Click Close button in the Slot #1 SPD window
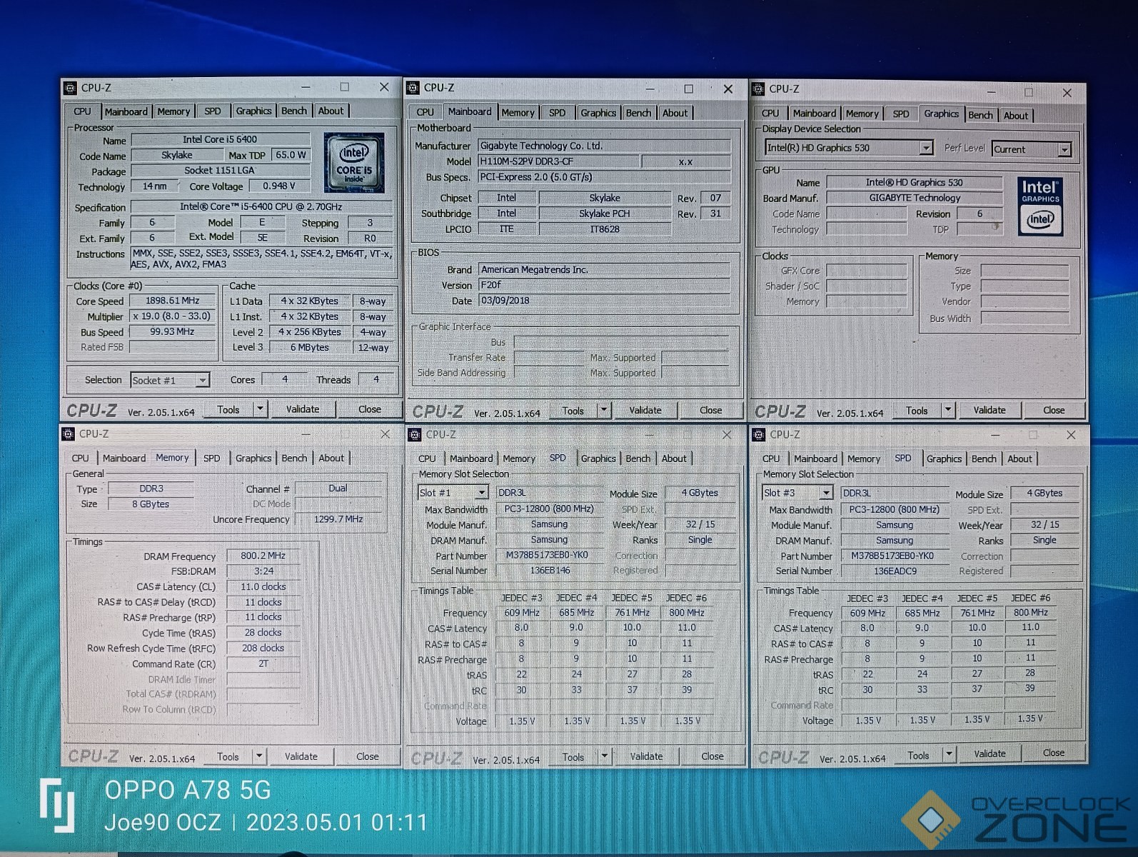1138x857 pixels. pyautogui.click(x=712, y=756)
